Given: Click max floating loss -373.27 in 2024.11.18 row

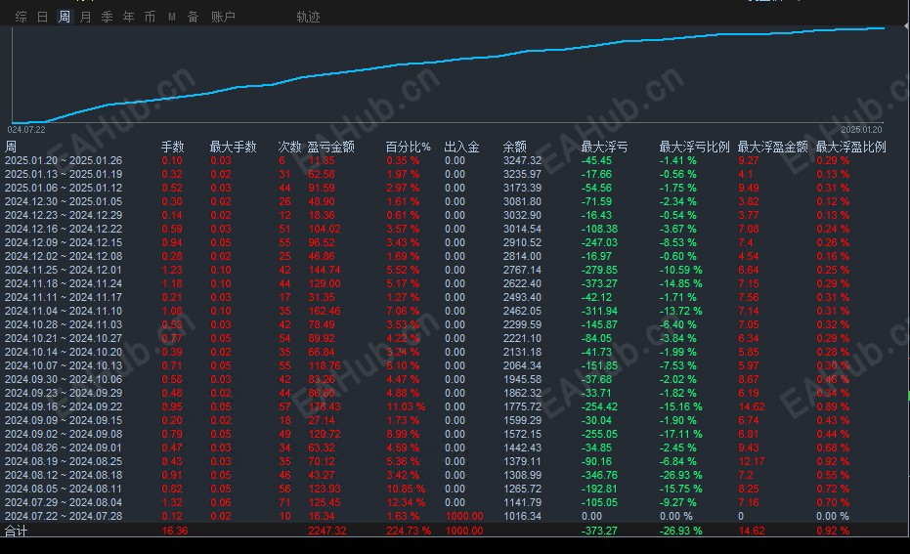Looking at the screenshot, I should coord(599,283).
